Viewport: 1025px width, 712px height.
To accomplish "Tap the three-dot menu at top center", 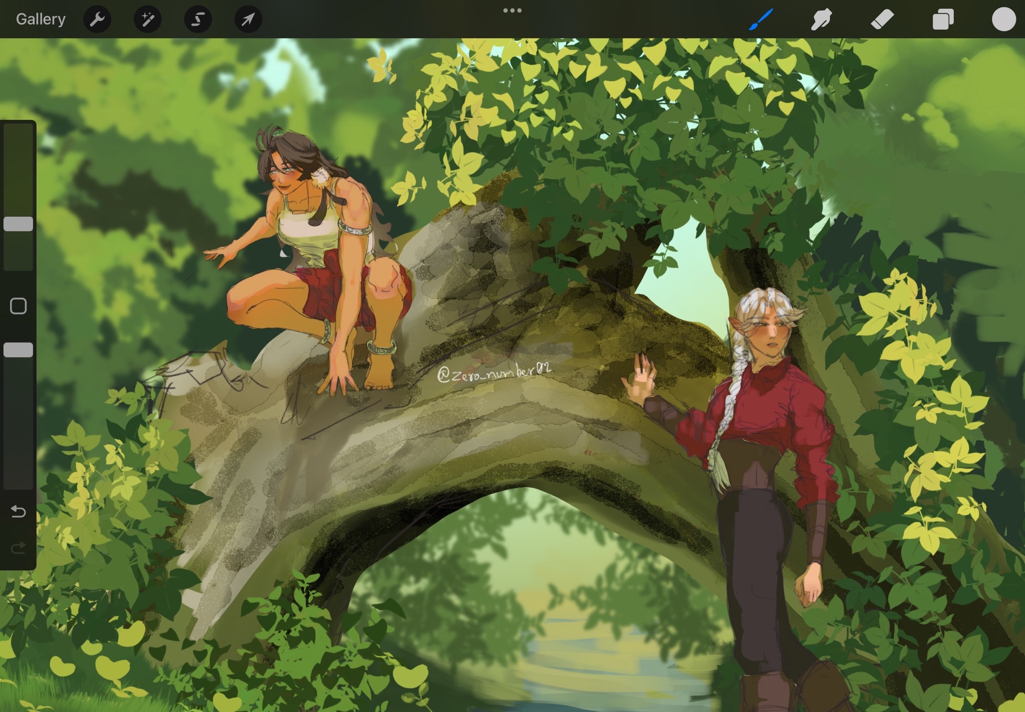I will point(512,10).
